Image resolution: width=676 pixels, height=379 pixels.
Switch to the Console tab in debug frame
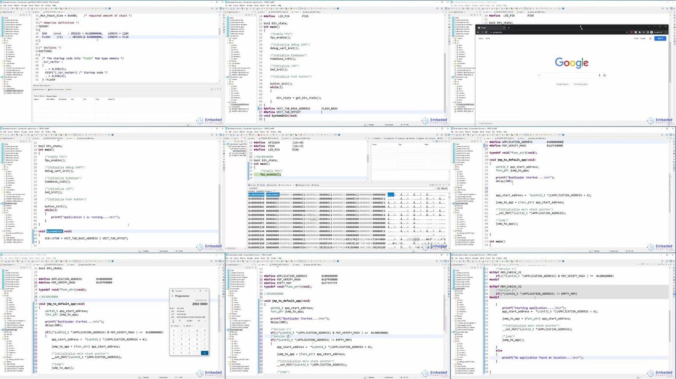pyautogui.click(x=252, y=185)
